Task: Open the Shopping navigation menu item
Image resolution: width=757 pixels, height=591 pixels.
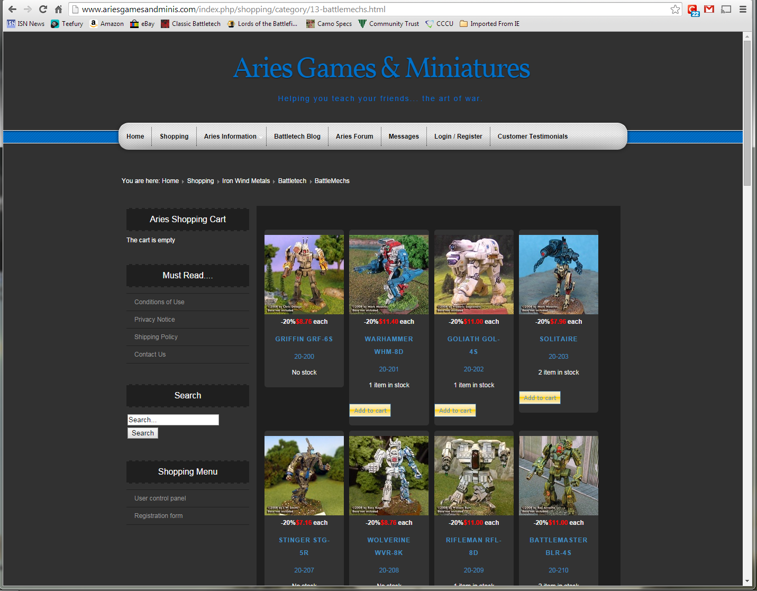Action: tap(174, 137)
